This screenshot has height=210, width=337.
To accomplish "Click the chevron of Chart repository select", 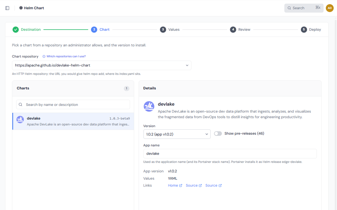I will (187, 66).
